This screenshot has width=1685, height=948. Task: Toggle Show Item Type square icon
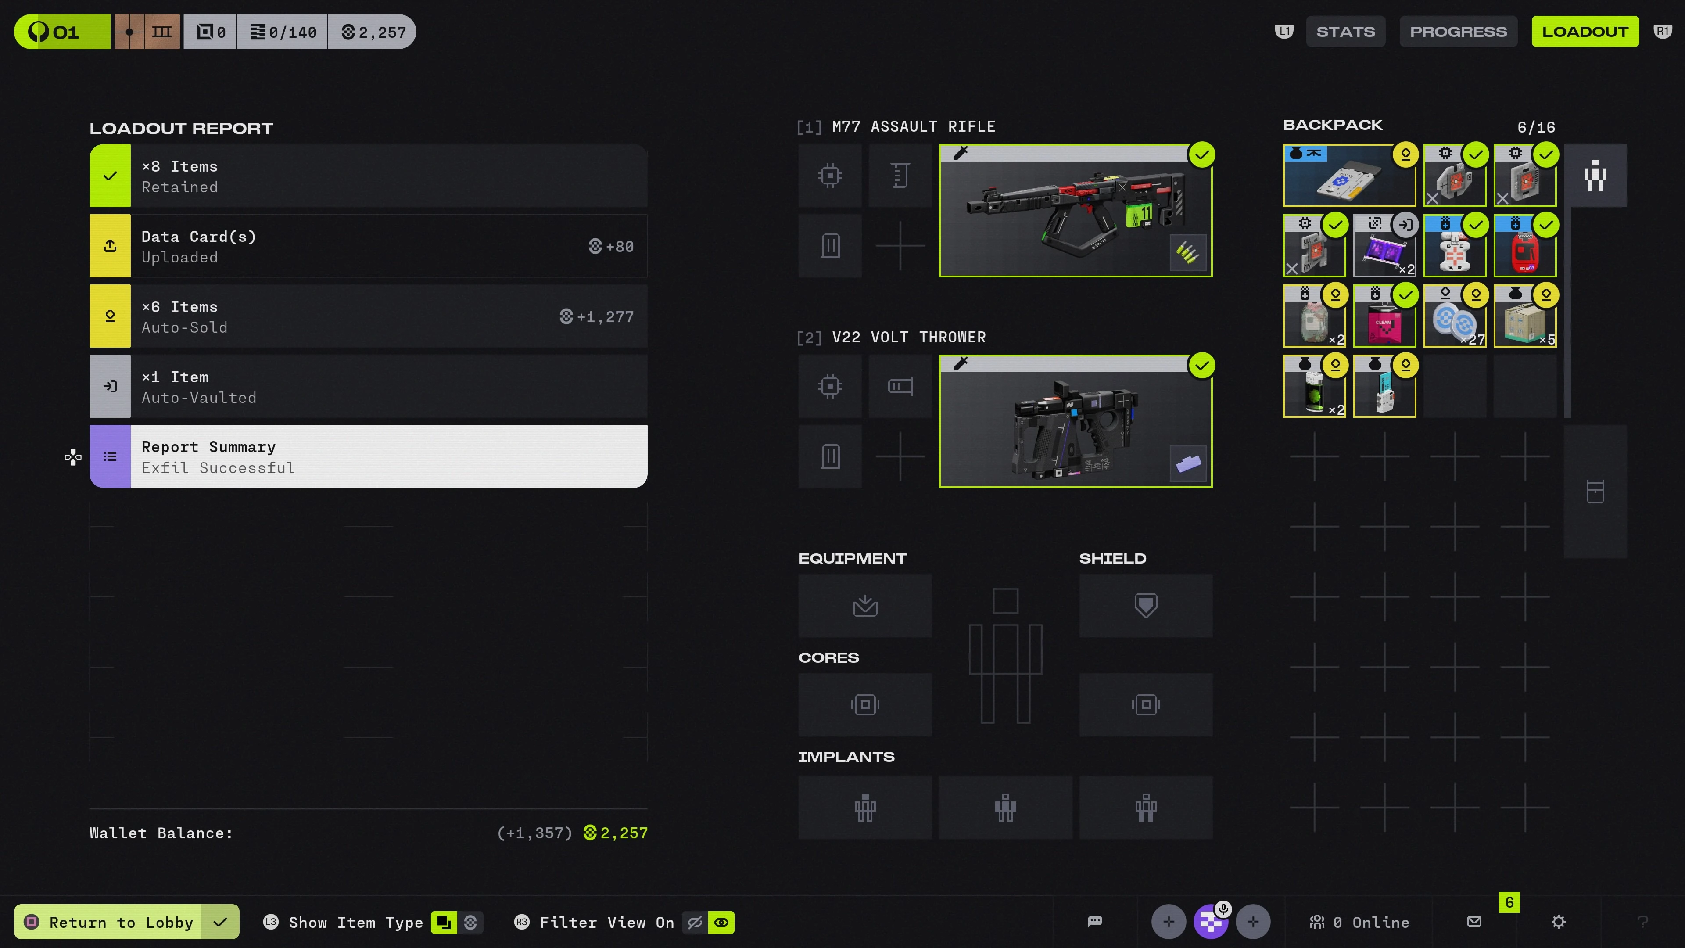[444, 923]
